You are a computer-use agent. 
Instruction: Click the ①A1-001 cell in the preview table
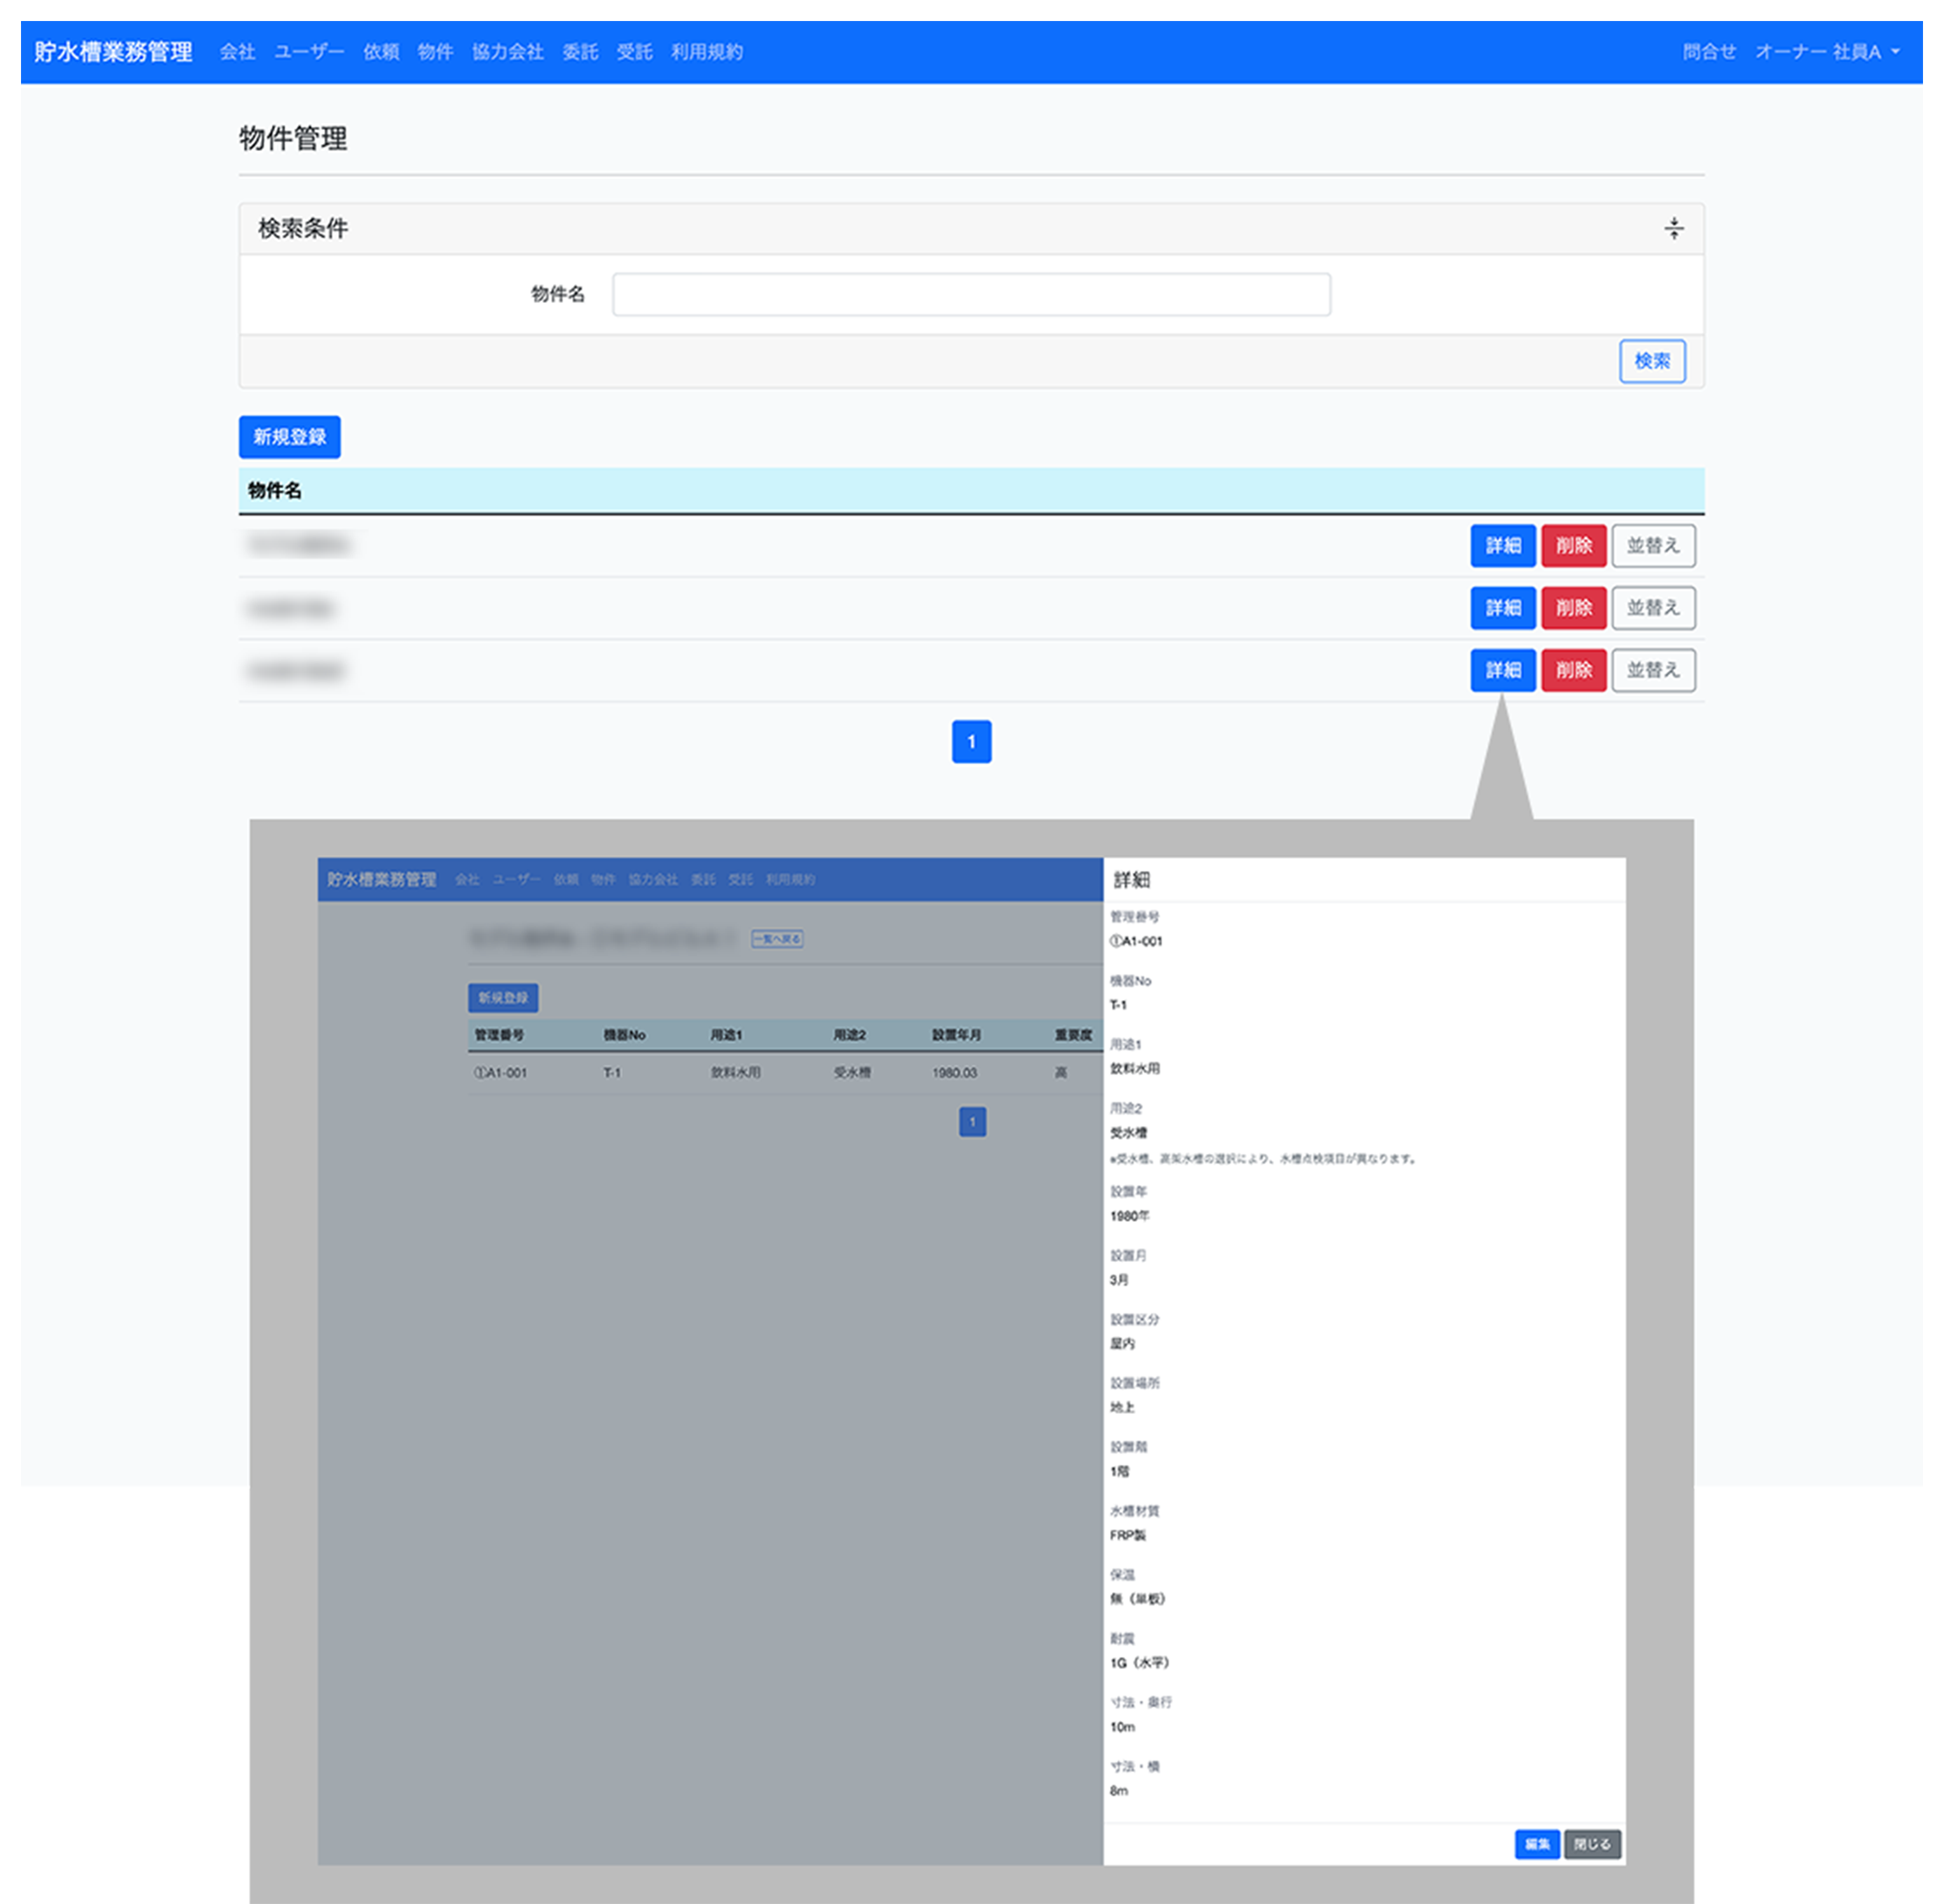(500, 1073)
